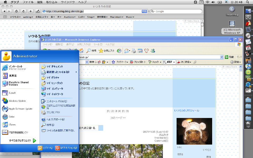Open 表示(V) menu in Internet Explorer
253x158 pixels.
click(x=70, y=44)
